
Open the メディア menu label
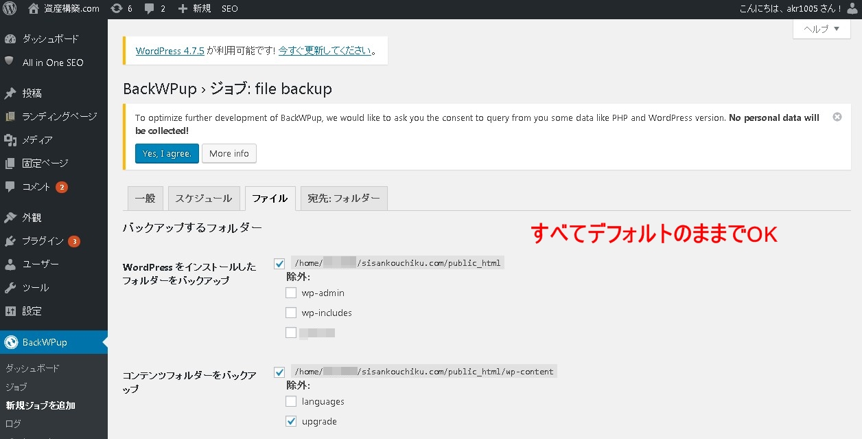37,140
